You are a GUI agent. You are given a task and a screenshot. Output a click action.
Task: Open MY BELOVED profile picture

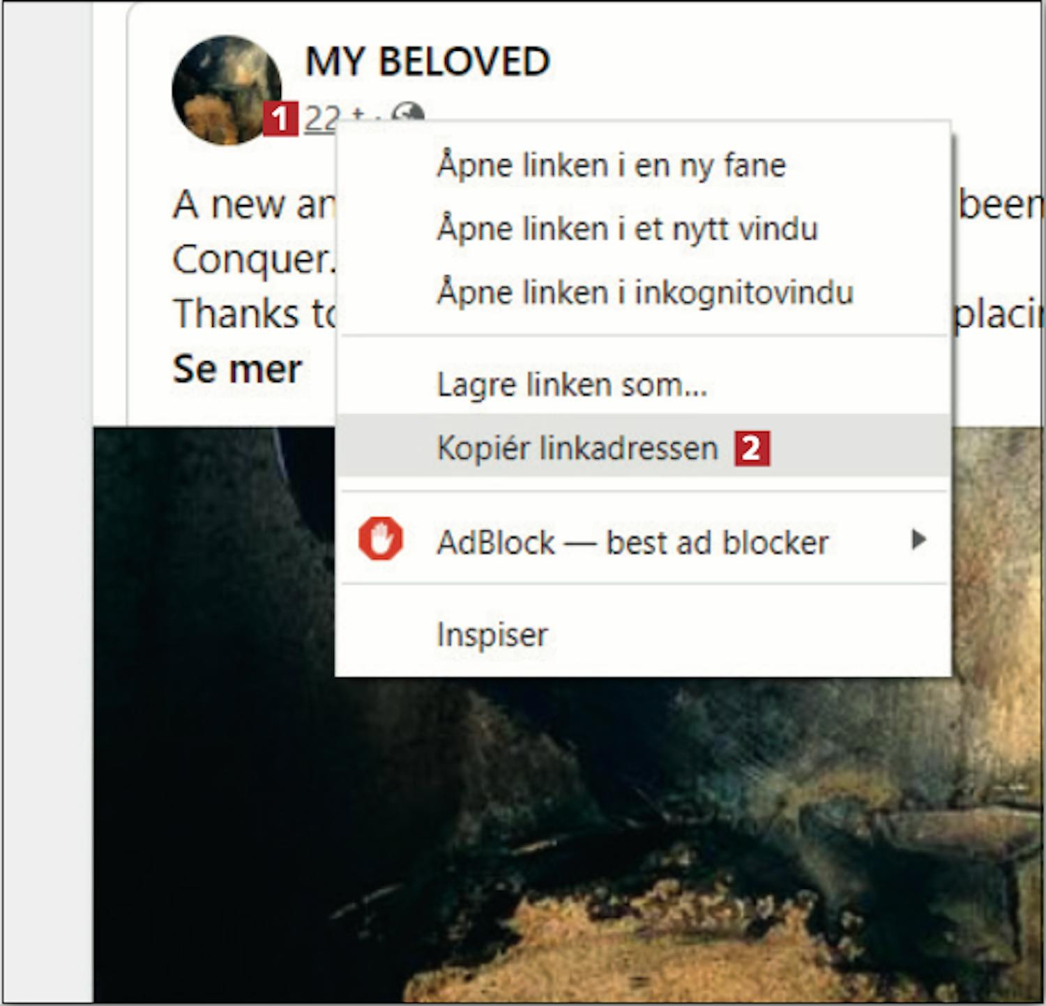tap(227, 90)
